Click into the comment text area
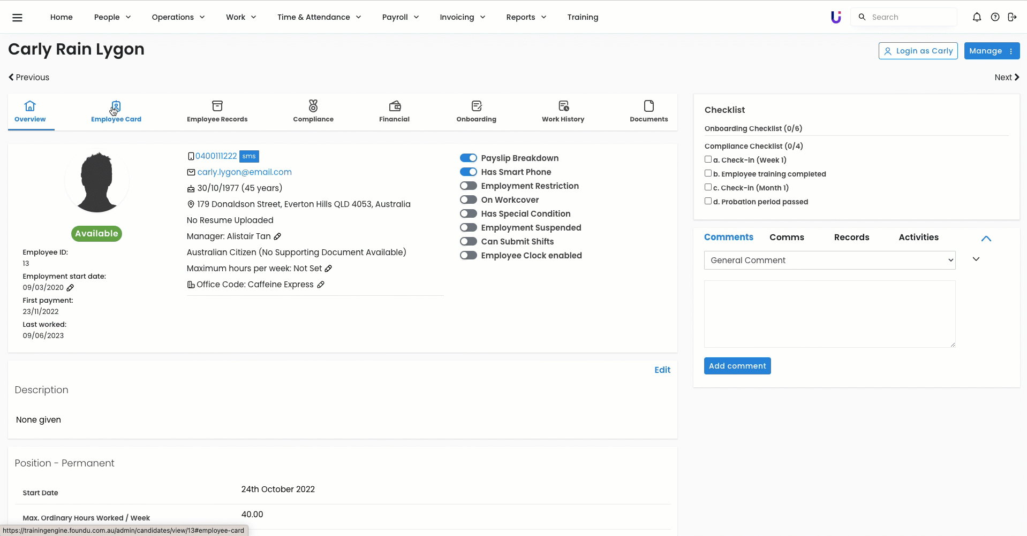The image size is (1027, 536). pyautogui.click(x=829, y=314)
